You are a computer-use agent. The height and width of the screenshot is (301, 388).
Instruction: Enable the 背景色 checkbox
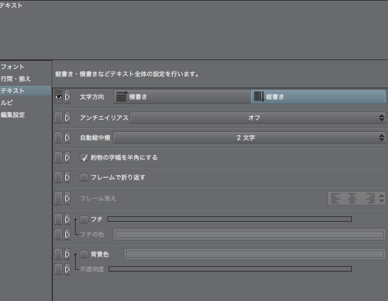click(85, 254)
